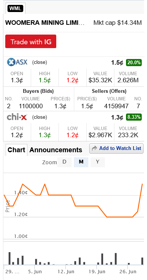Click the Woomera Mining Limited company name
The image size is (147, 280).
pyautogui.click(x=45, y=23)
